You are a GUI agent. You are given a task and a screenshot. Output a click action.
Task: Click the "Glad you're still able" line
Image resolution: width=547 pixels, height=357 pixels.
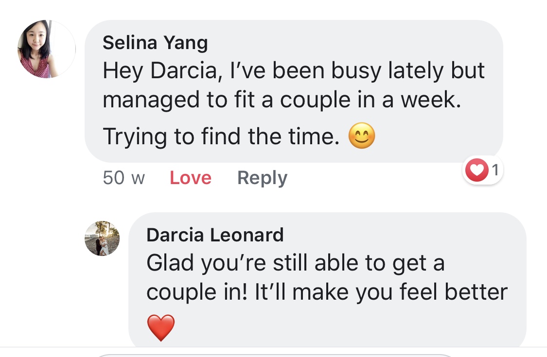[x=295, y=263]
